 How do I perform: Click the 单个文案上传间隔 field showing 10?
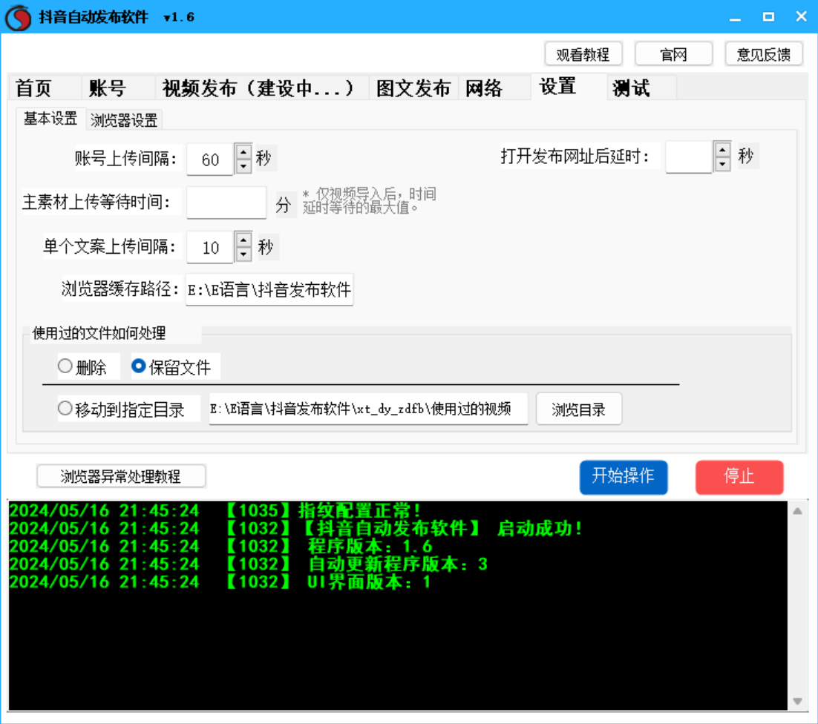pyautogui.click(x=210, y=247)
